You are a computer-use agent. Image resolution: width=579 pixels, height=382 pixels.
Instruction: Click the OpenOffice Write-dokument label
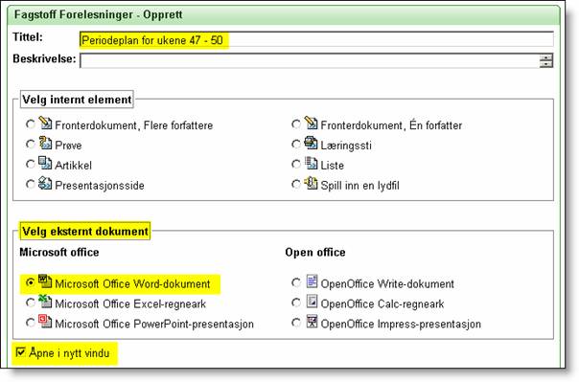coord(387,284)
